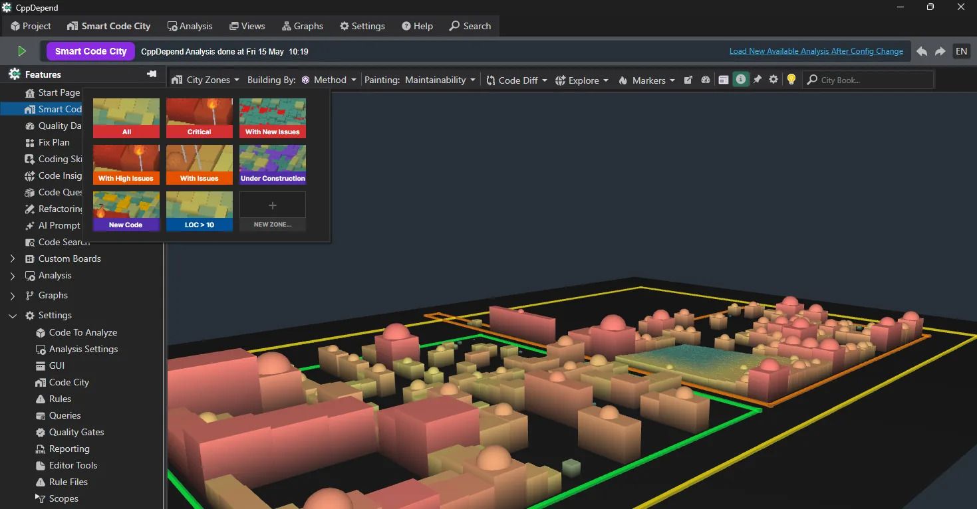977x509 pixels.
Task: Select the With Issues zone thumbnail
Action: pyautogui.click(x=200, y=165)
